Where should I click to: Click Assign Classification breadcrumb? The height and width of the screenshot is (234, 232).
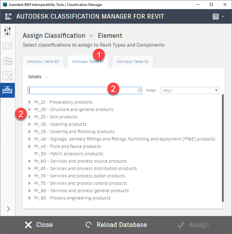point(54,36)
